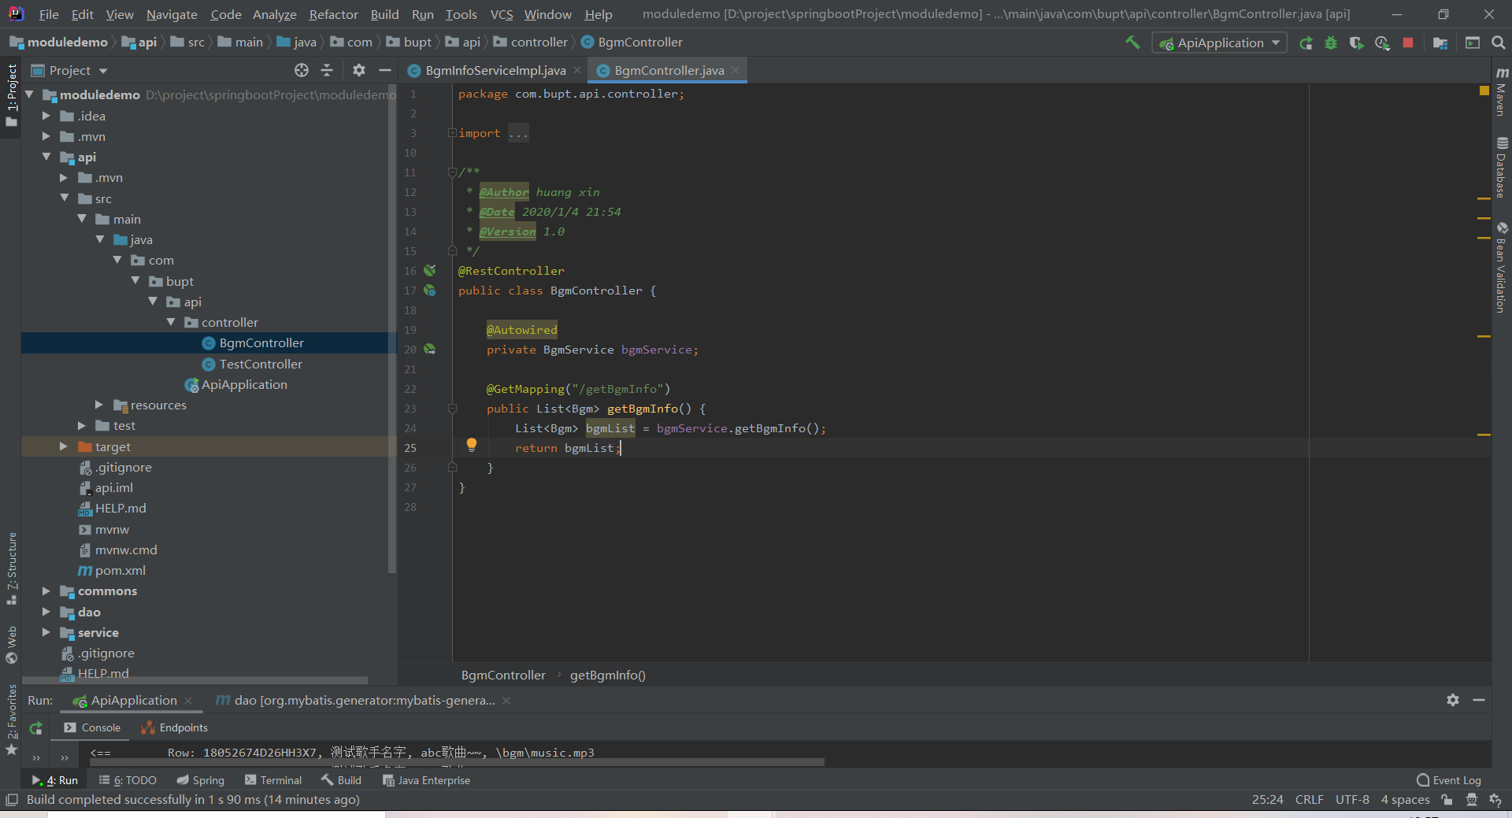Open Project panel settings gear
This screenshot has height=818, width=1512.
click(x=359, y=70)
